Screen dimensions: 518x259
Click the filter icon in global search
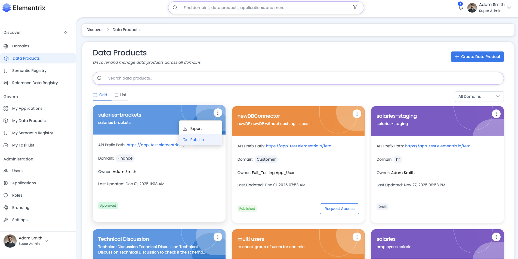(x=355, y=7)
